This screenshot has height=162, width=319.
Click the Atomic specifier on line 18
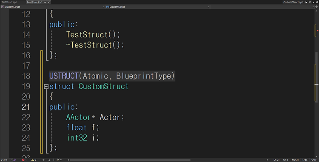[x=95, y=76]
